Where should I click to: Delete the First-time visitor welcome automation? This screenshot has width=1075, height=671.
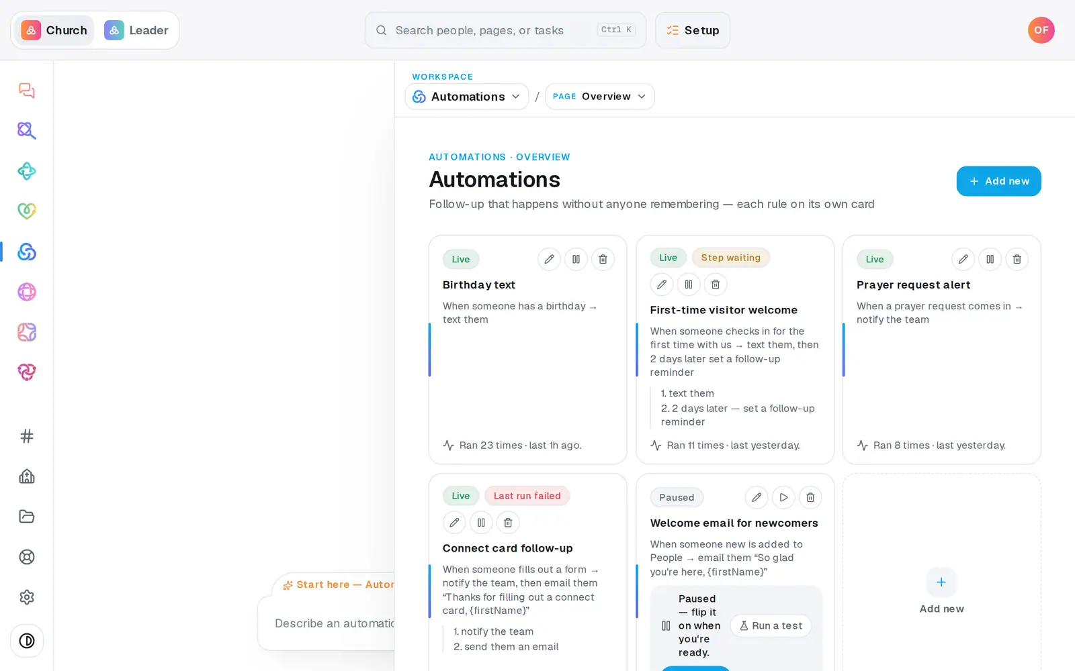pos(716,285)
